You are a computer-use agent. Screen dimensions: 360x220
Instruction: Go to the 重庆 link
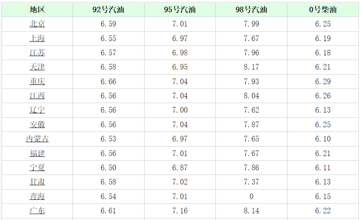point(37,82)
